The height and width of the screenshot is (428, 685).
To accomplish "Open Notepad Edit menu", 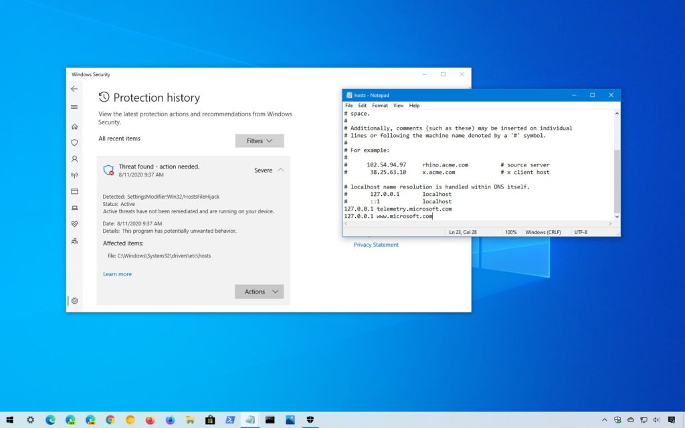I will 362,105.
